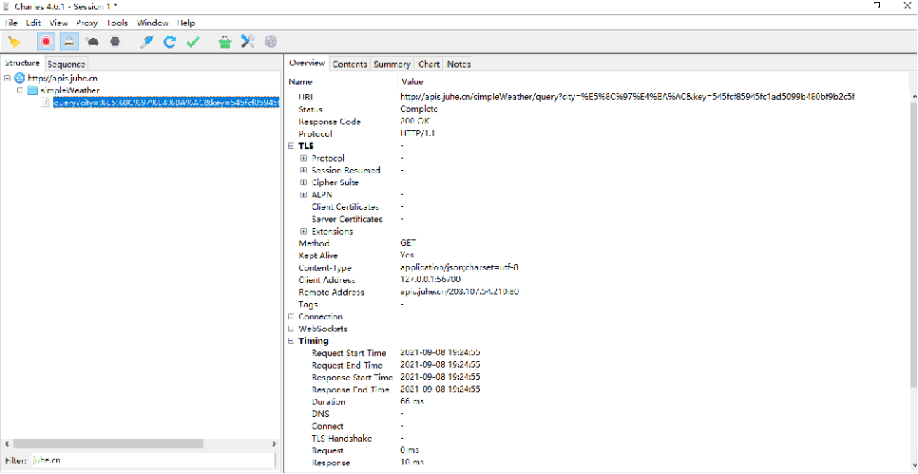The height and width of the screenshot is (474, 918).
Task: Select the Response End Time row
Action: pos(597,389)
